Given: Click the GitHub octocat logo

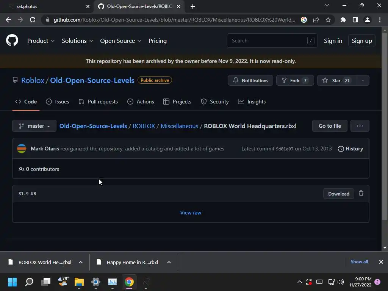Looking at the screenshot, I should tap(12, 40).
